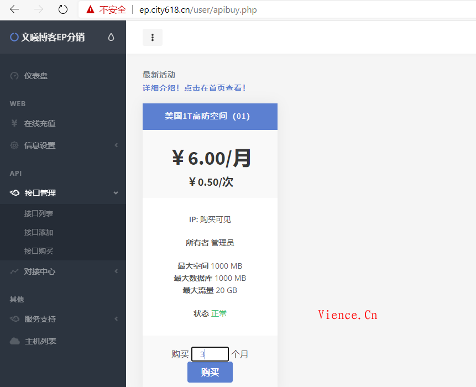Open 接口管理 via its eye icon
The height and width of the screenshot is (387, 476).
click(x=13, y=193)
